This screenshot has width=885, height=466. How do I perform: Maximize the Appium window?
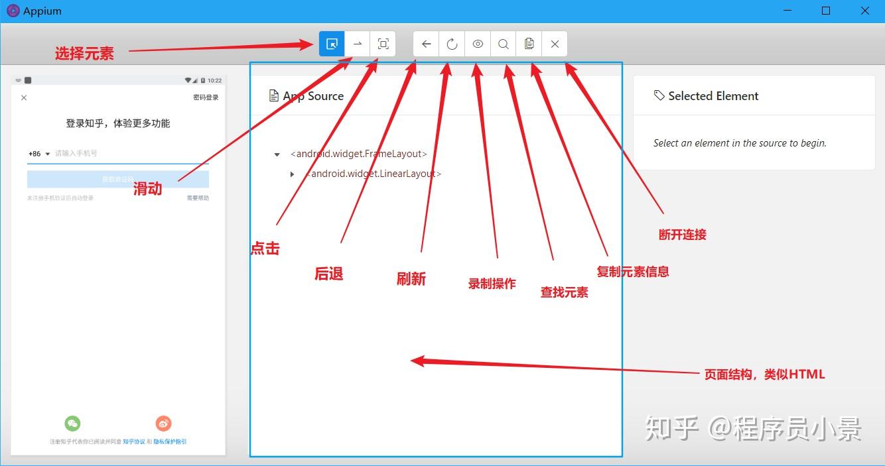[x=826, y=11]
